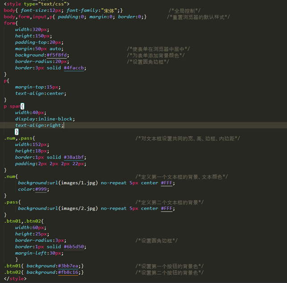Click the color value #3bb7ea
The width and height of the screenshot is (287, 283).
[68, 266]
